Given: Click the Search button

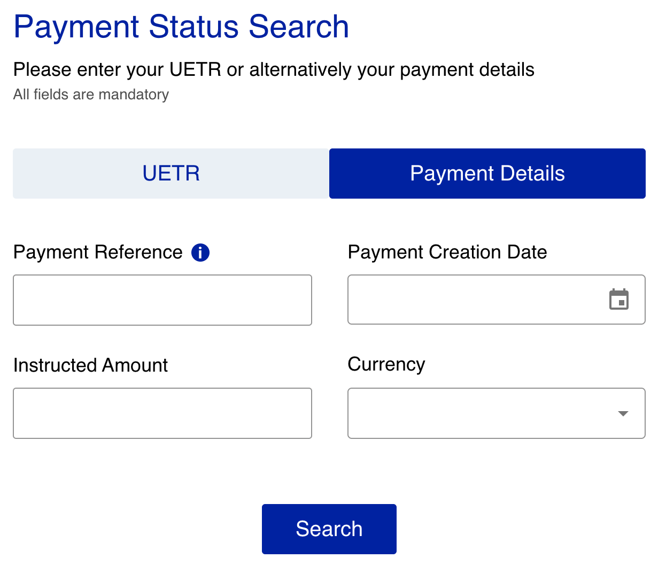Looking at the screenshot, I should 329,529.
